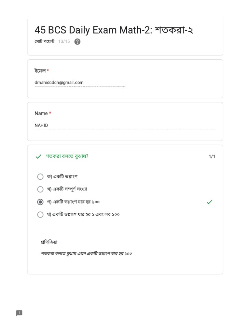Click the ইমেল field label
This screenshot has width=250, height=334.
coord(40,71)
